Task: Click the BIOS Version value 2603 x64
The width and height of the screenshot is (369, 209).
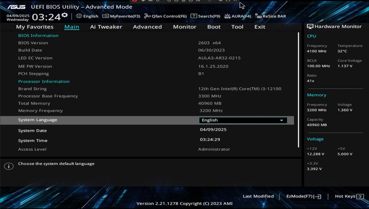Action: (209, 43)
